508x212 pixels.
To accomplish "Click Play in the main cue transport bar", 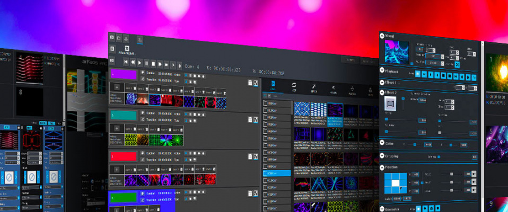I will click(x=139, y=63).
